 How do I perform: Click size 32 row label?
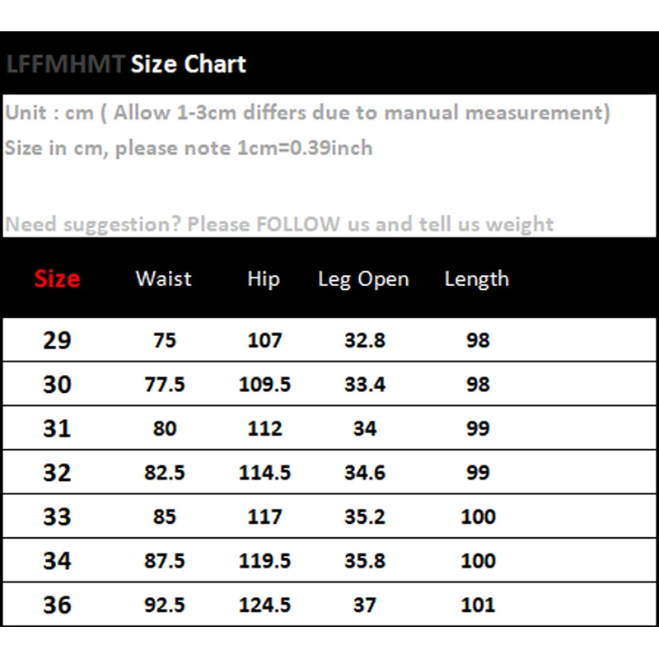pyautogui.click(x=57, y=473)
